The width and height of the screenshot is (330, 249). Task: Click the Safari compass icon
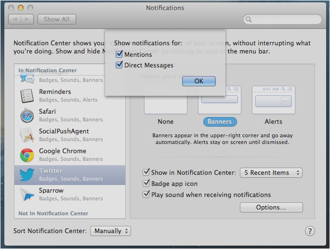(x=27, y=116)
